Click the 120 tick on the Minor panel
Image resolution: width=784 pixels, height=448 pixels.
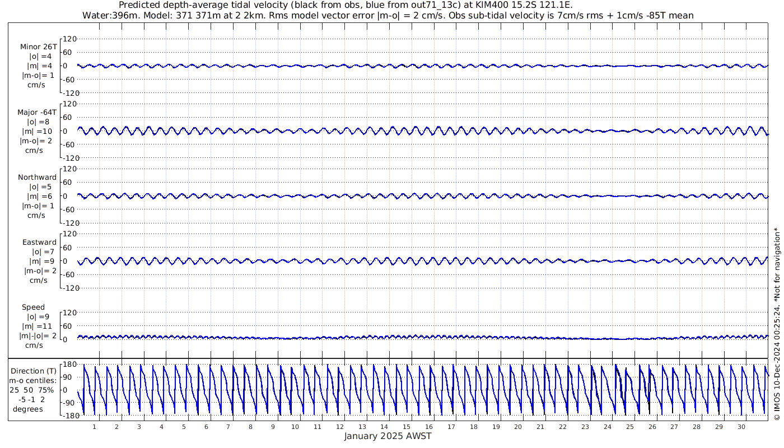pos(70,39)
